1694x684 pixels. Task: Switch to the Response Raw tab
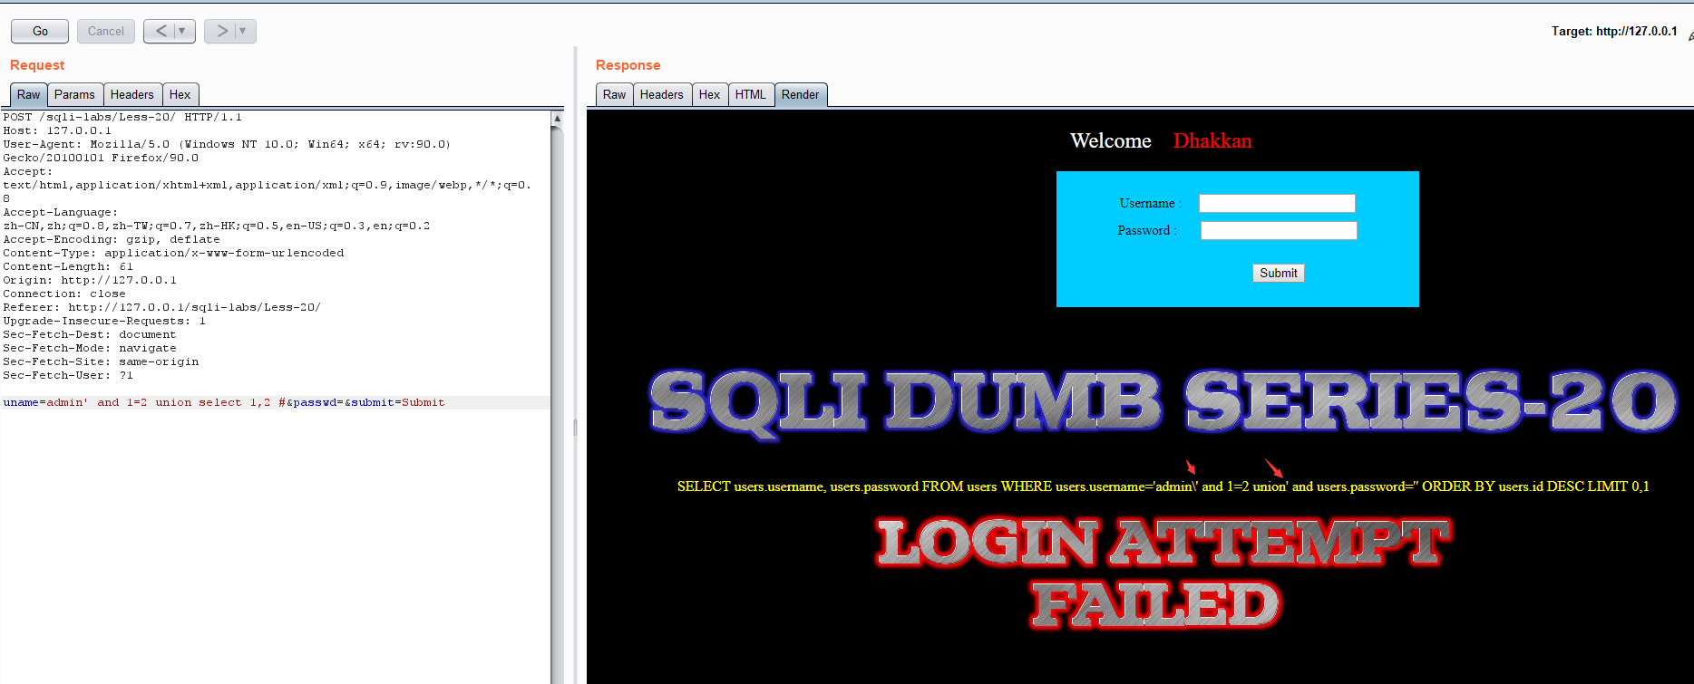614,94
